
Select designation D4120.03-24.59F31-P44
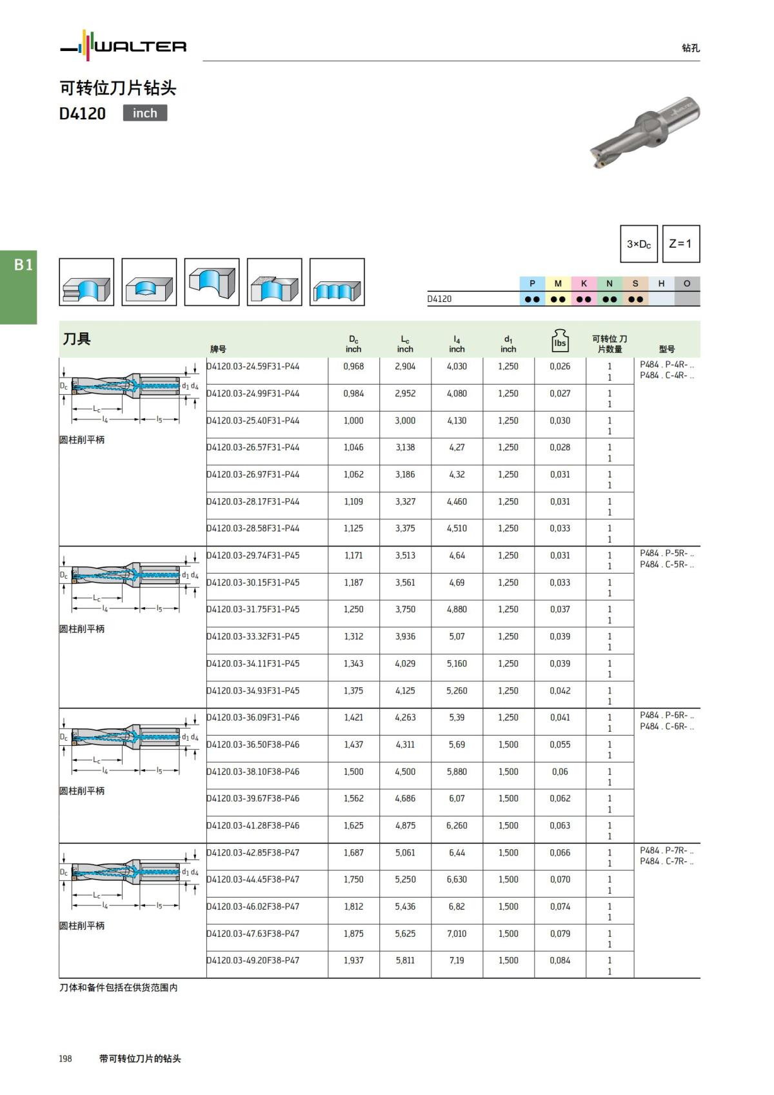[x=253, y=366]
